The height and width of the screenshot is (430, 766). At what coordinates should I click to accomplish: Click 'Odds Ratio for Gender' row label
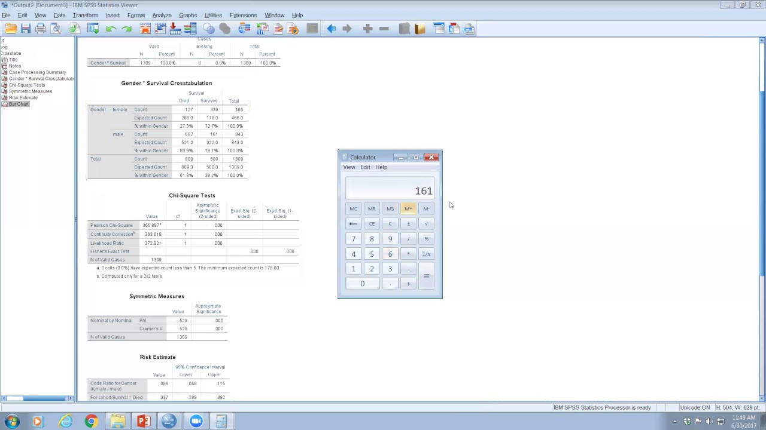114,386
